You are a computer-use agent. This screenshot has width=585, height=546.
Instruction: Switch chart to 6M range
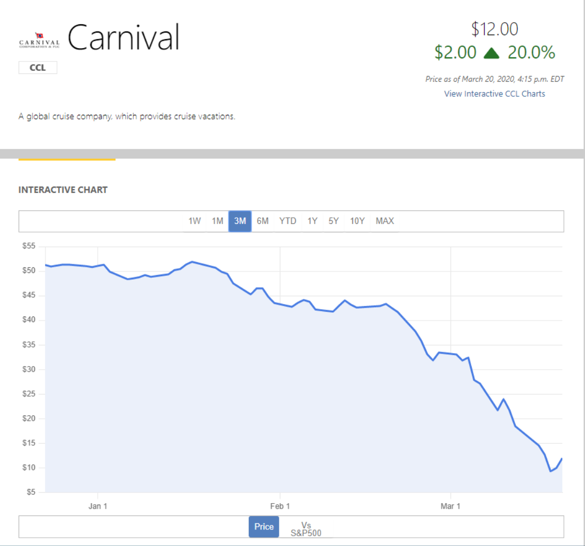(x=263, y=221)
